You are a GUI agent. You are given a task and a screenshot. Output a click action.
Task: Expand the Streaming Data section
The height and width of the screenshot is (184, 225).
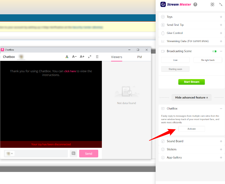221,41
